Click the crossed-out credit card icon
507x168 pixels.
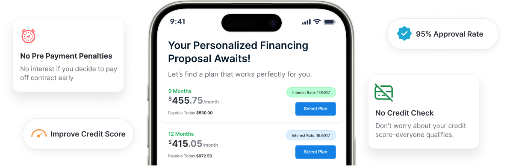coord(384,92)
